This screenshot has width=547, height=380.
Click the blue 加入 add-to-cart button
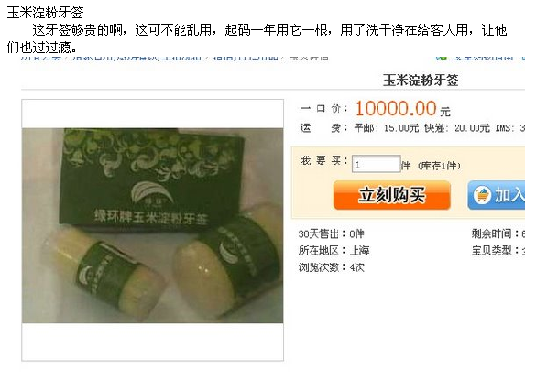pos(497,195)
